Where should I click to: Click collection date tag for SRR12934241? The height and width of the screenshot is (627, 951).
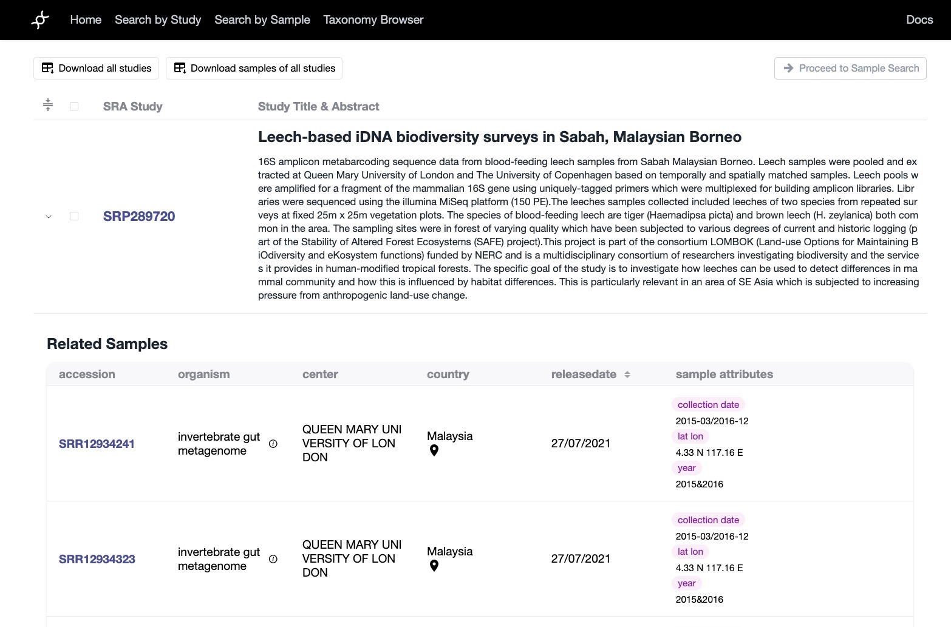pos(708,405)
